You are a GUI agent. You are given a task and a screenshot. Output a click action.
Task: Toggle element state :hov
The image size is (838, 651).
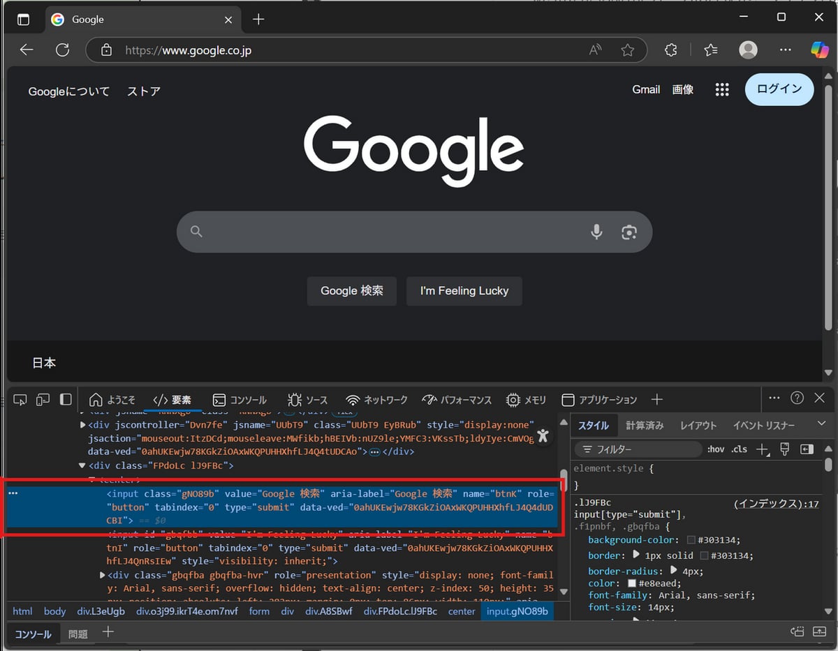click(x=715, y=449)
